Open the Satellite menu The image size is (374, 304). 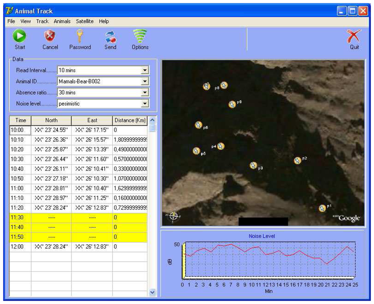tap(85, 21)
